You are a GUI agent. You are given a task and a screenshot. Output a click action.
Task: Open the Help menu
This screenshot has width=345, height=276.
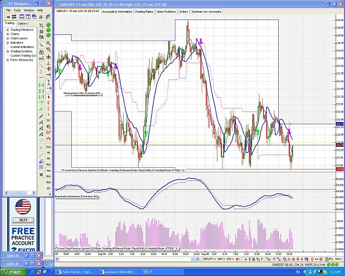40,10
